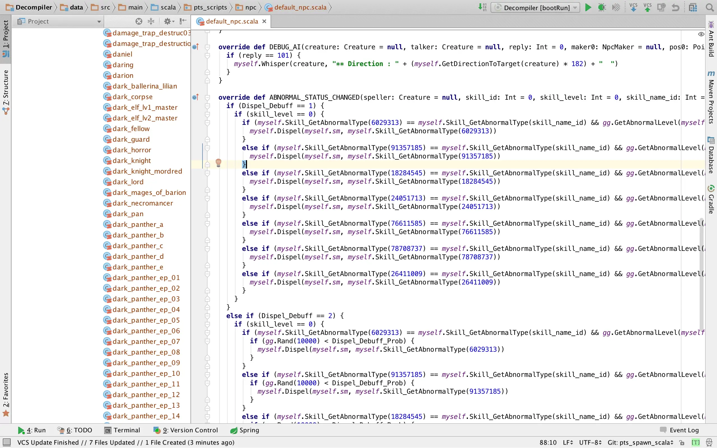This screenshot has height=448, width=717.
Task: Click the editor vertical scrollbar thumb
Action: (x=702, y=274)
